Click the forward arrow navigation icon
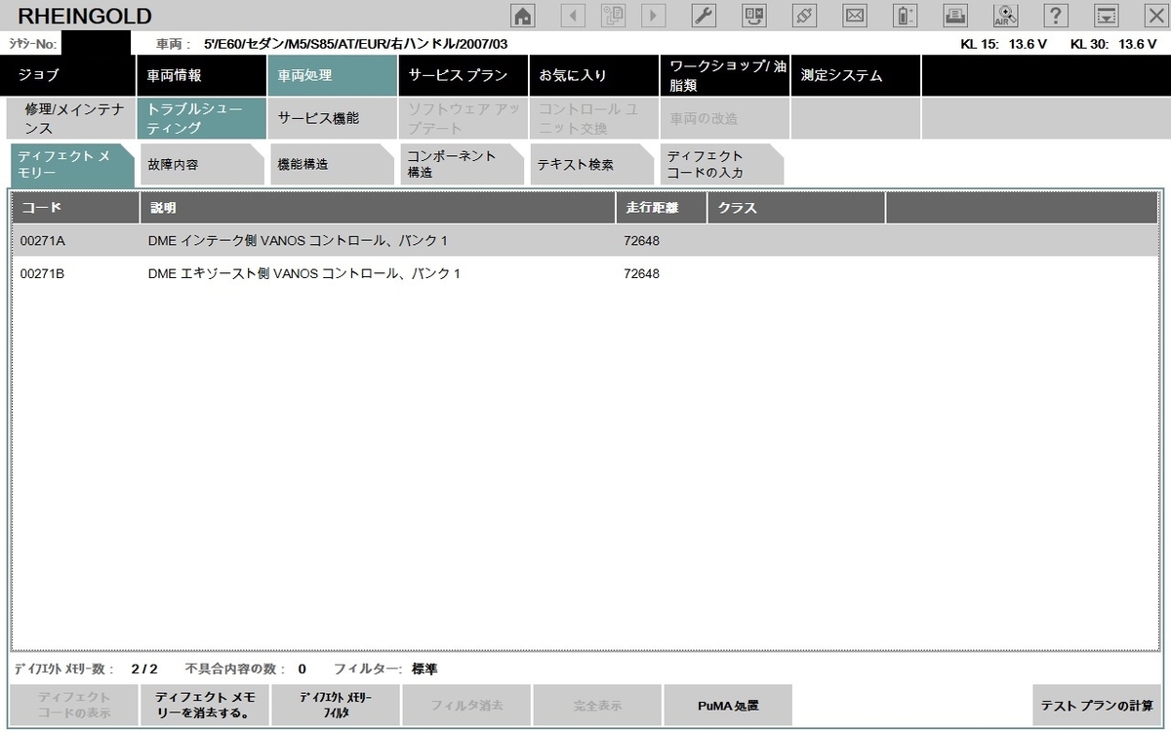Image resolution: width=1171 pixels, height=732 pixels. click(x=653, y=15)
